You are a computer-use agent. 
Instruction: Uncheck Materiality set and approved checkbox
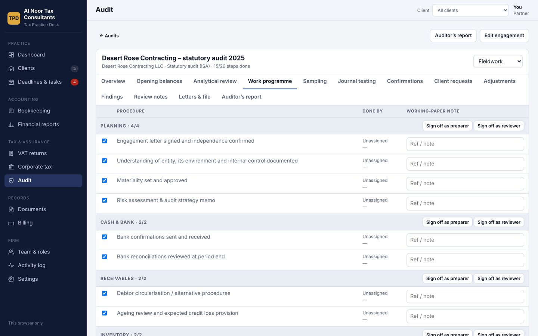pos(105,181)
